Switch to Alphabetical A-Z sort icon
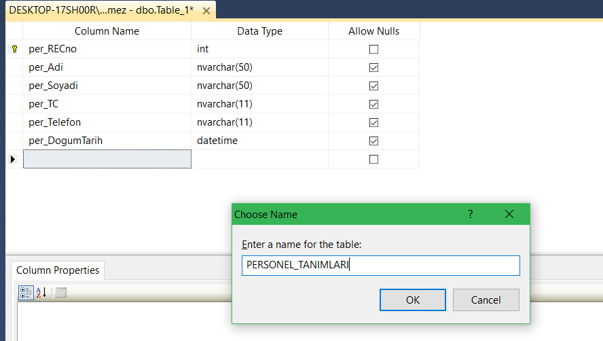 point(41,293)
